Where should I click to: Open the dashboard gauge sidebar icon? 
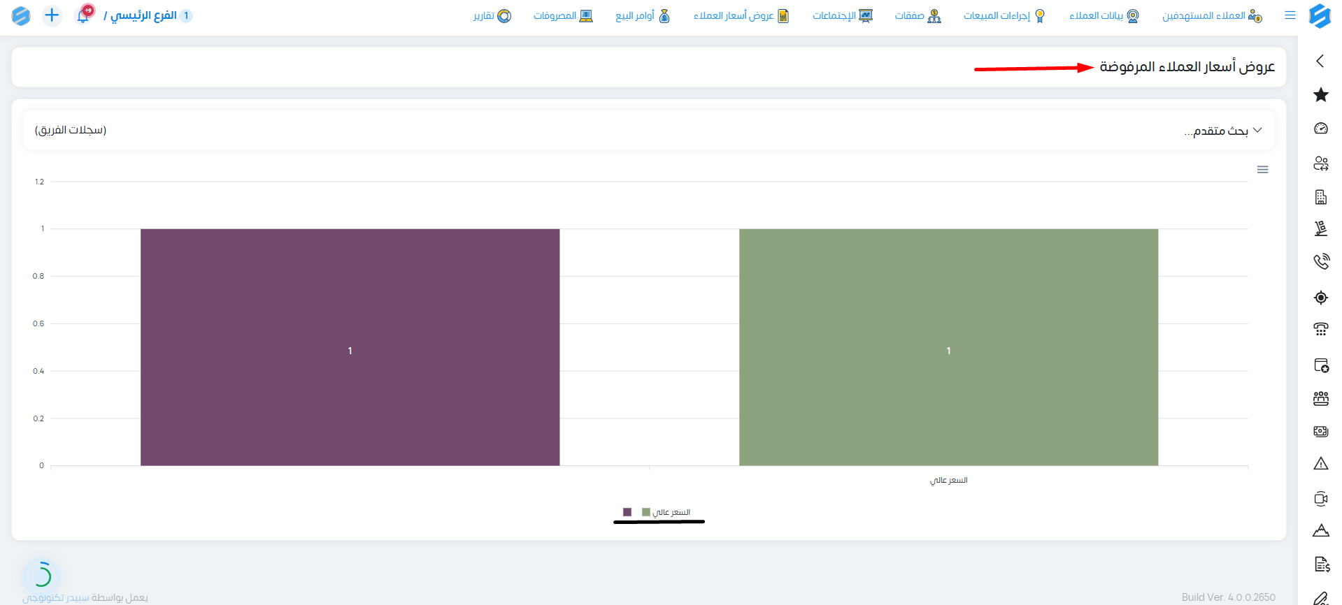tap(1320, 129)
